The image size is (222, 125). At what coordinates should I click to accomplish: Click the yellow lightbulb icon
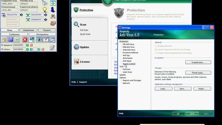[x=45, y=10]
